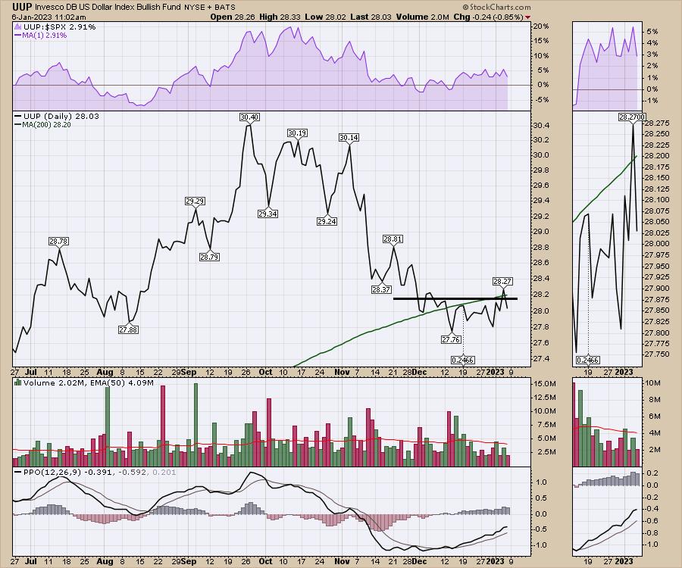Image resolution: width=682 pixels, height=568 pixels.
Task: Click the 29.24 low label
Action: click(327, 221)
